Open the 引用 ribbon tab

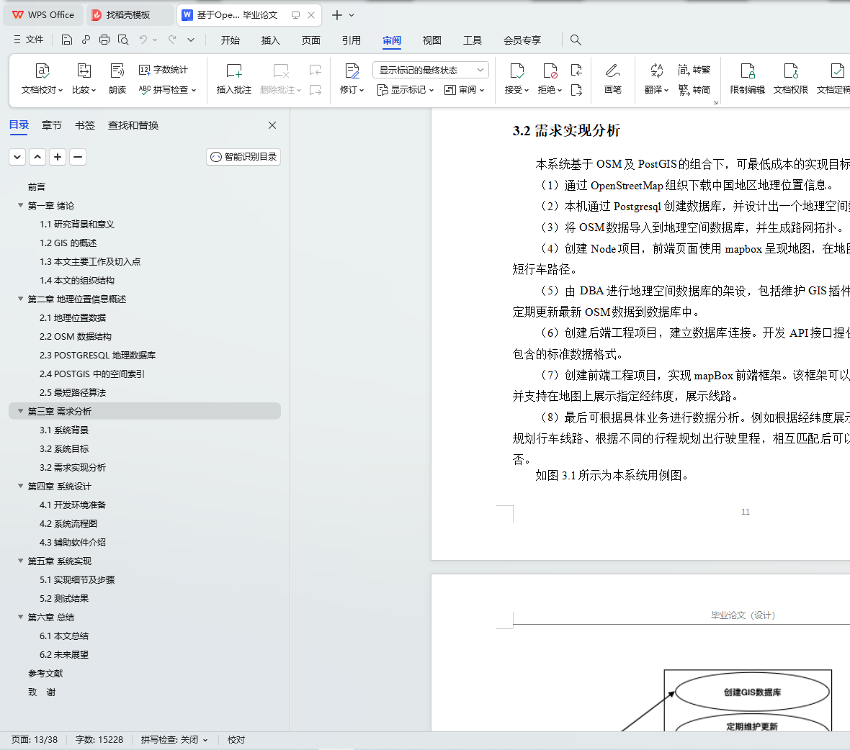pyautogui.click(x=352, y=40)
